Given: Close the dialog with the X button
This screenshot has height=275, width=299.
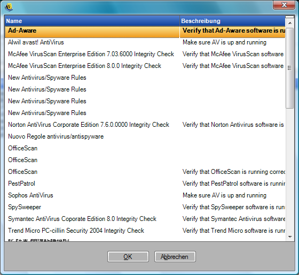Looking at the screenshot, I should click(284, 5).
